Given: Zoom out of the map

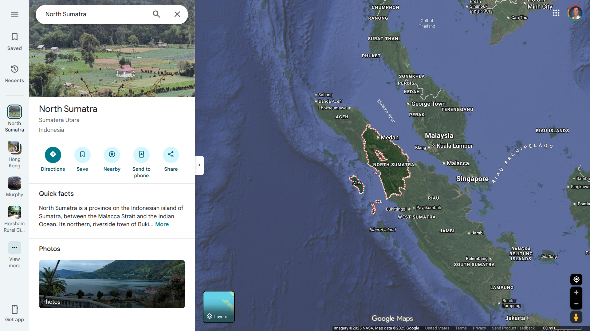Looking at the screenshot, I should 576,304.
